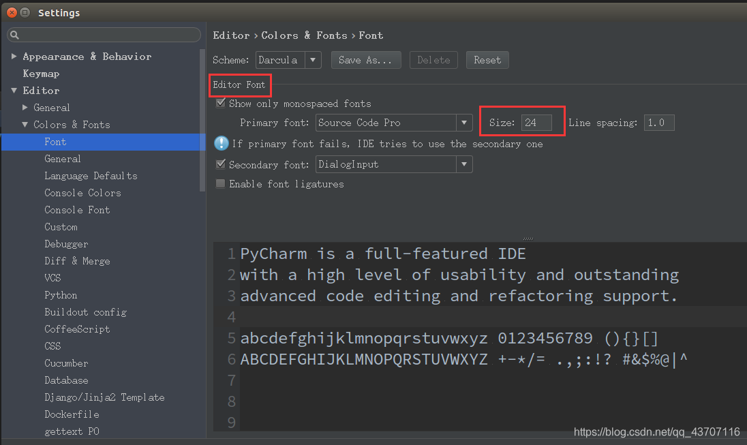The image size is (747, 445).
Task: Select VCS in the settings tree
Action: (x=52, y=278)
